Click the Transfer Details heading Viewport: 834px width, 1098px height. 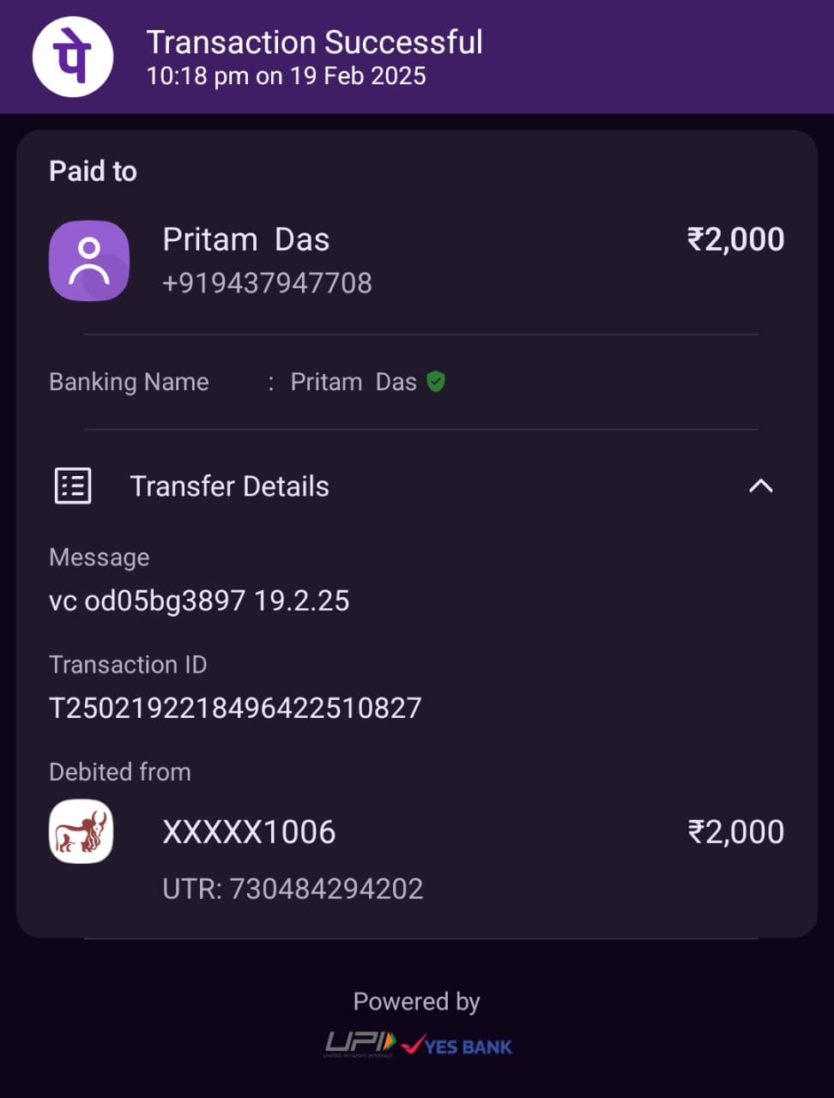click(229, 486)
